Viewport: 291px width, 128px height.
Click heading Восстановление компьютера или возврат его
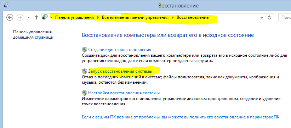168,35
